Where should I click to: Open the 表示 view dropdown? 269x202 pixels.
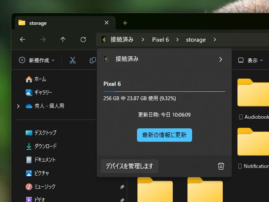point(251,60)
